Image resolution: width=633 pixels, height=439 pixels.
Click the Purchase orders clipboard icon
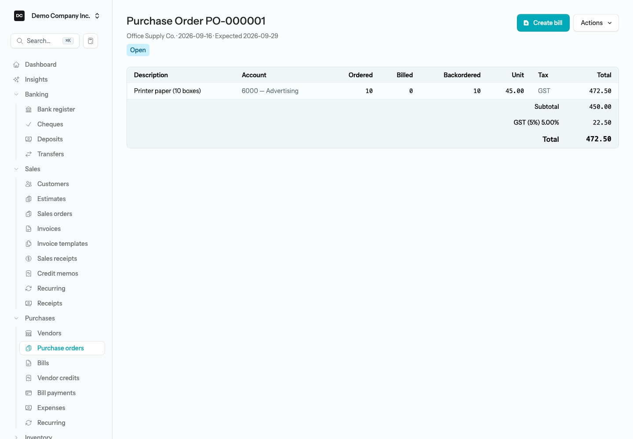pyautogui.click(x=29, y=348)
